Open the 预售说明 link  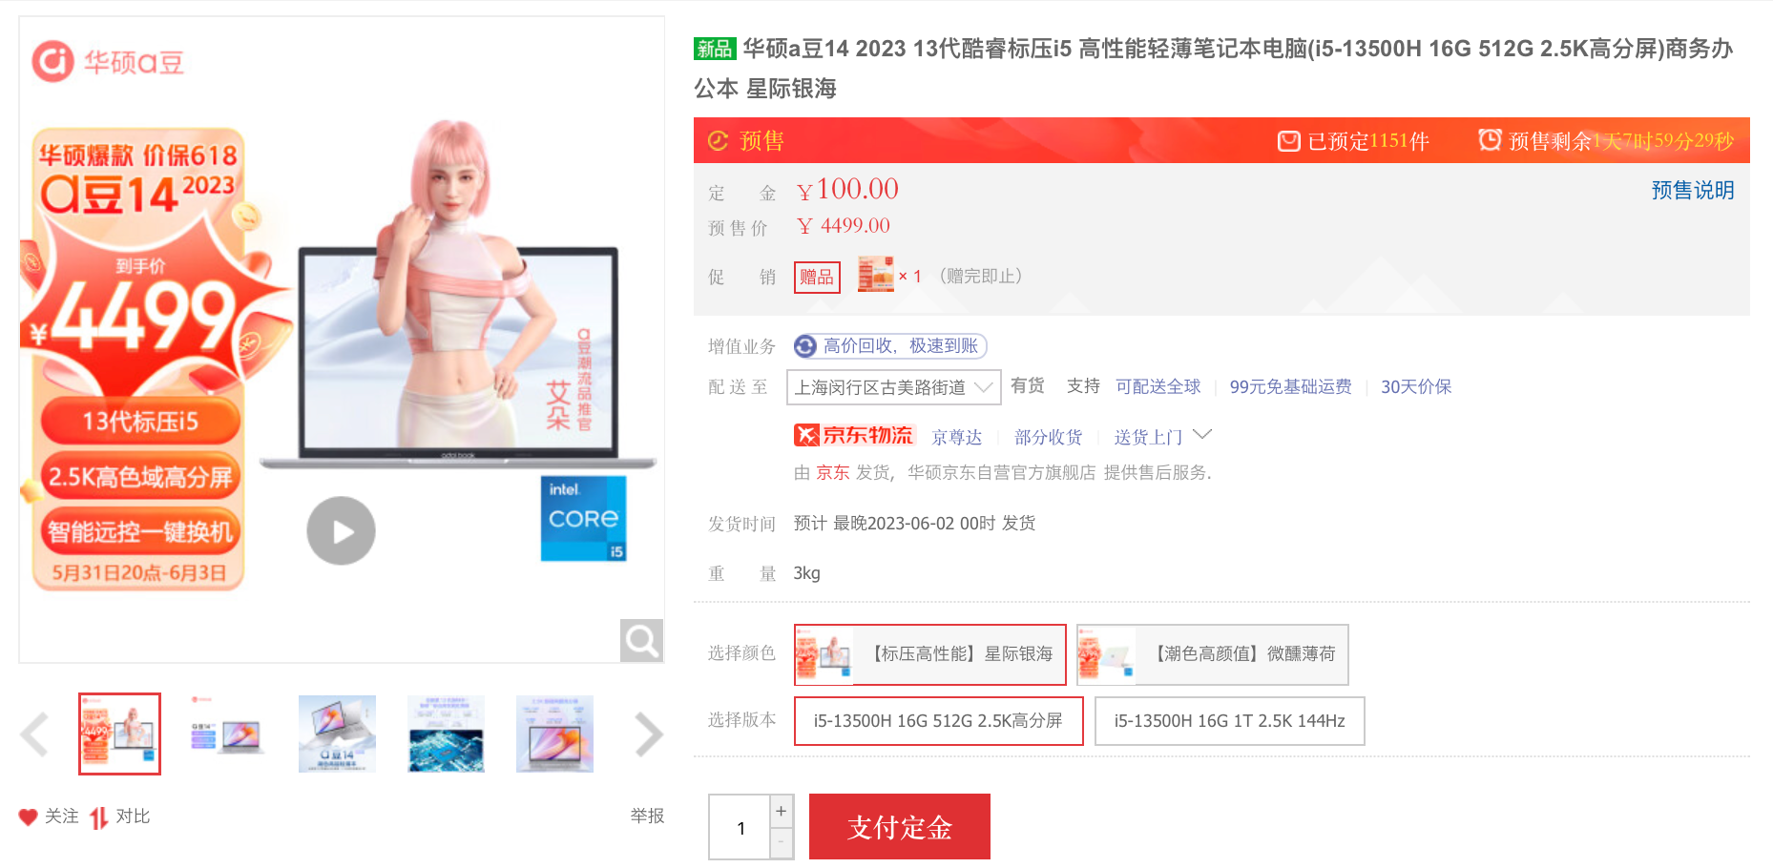1692,190
